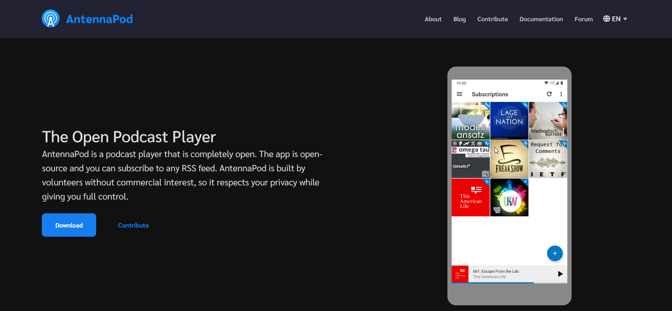Screen dimensions: 672x311
Task: Click the globe language icon
Action: [606, 19]
